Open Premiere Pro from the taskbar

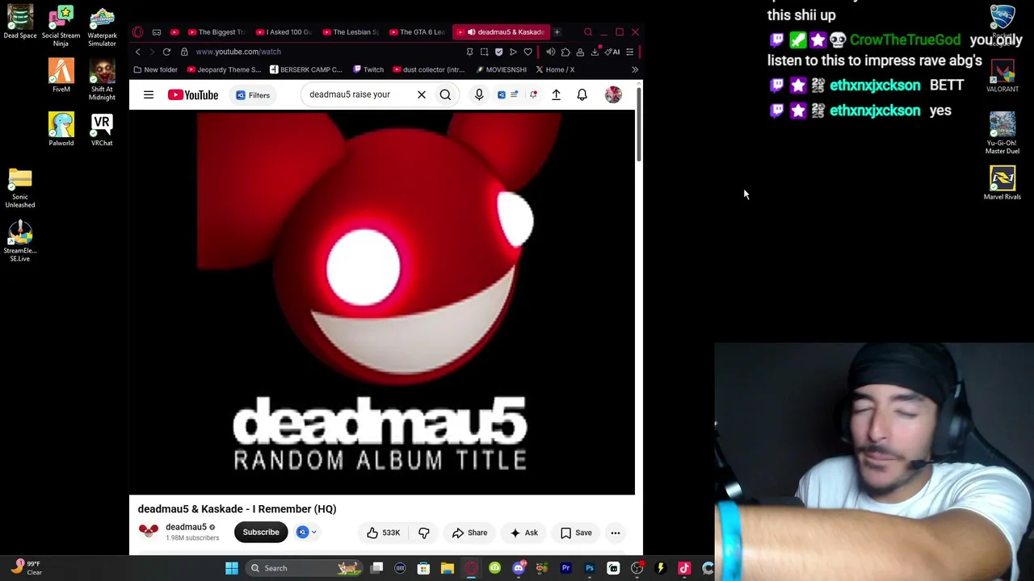click(x=565, y=568)
